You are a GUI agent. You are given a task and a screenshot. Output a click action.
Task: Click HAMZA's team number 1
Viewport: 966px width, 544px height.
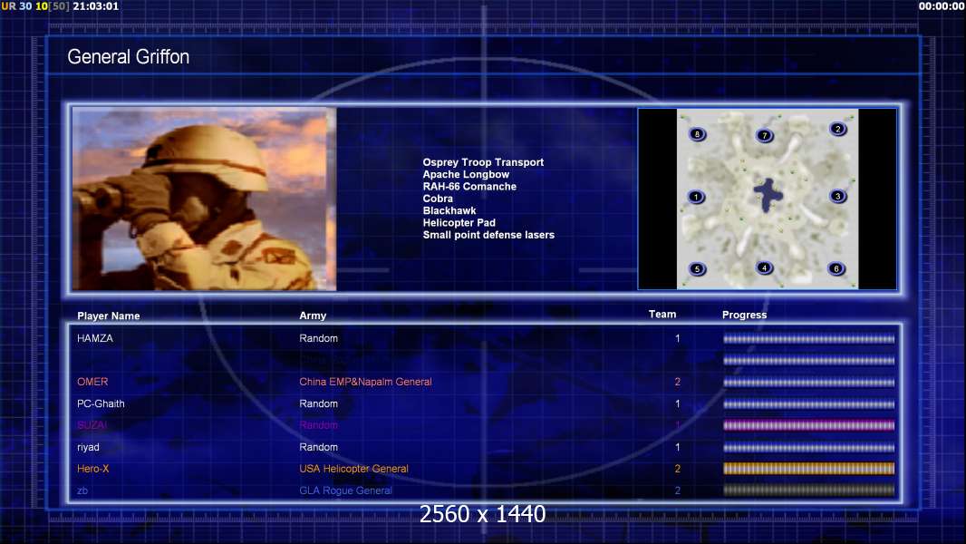click(678, 338)
